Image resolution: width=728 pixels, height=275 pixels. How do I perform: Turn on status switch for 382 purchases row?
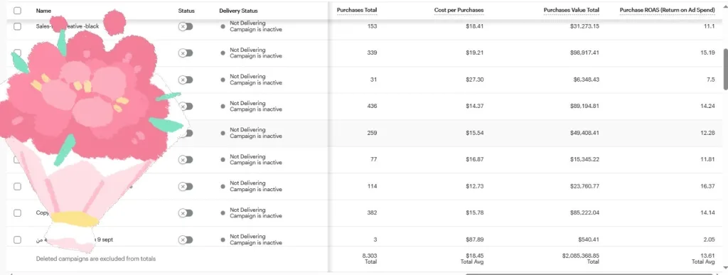[x=186, y=213]
